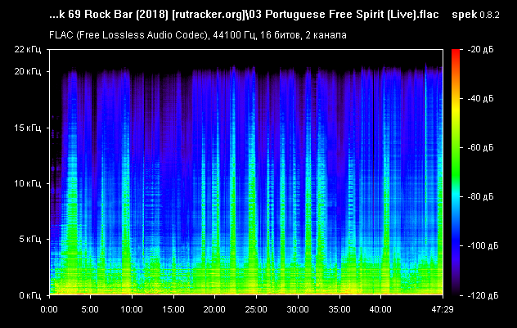
Task: Click the 20:00 time axis marker
Action: [x=215, y=310]
